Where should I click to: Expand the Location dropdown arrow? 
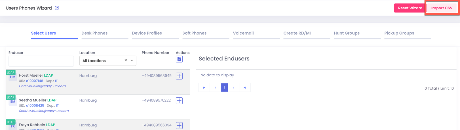[x=132, y=60]
